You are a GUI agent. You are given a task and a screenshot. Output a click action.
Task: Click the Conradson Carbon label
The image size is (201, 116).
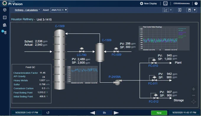[x=23, y=88]
